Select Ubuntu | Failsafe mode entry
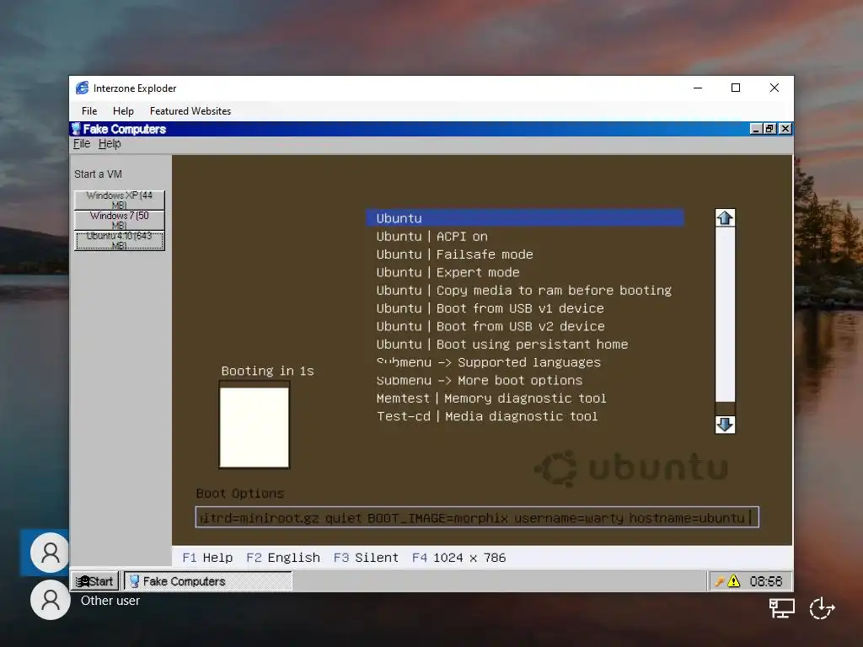The width and height of the screenshot is (863, 647). coord(454,254)
